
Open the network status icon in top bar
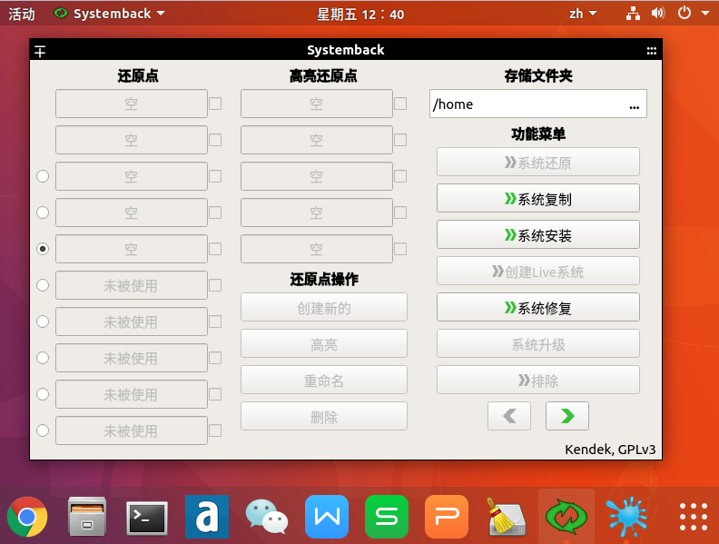click(634, 14)
